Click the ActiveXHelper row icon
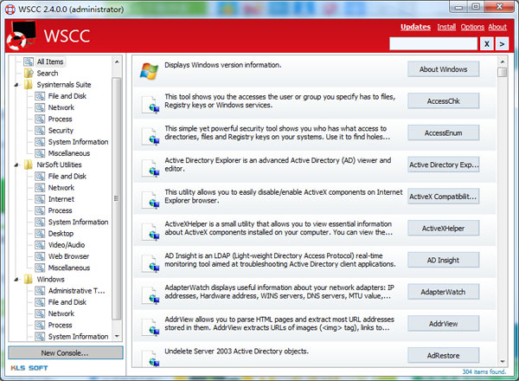The width and height of the screenshot is (519, 381). pos(150,232)
